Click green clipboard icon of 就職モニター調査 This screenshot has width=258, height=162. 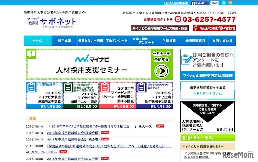tap(68, 87)
